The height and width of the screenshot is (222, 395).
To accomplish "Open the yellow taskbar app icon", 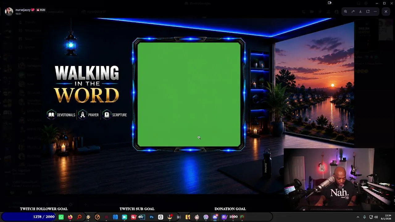I will point(188,217).
